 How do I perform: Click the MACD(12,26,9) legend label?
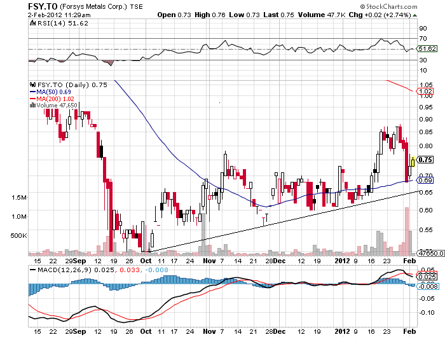[x=64, y=270]
